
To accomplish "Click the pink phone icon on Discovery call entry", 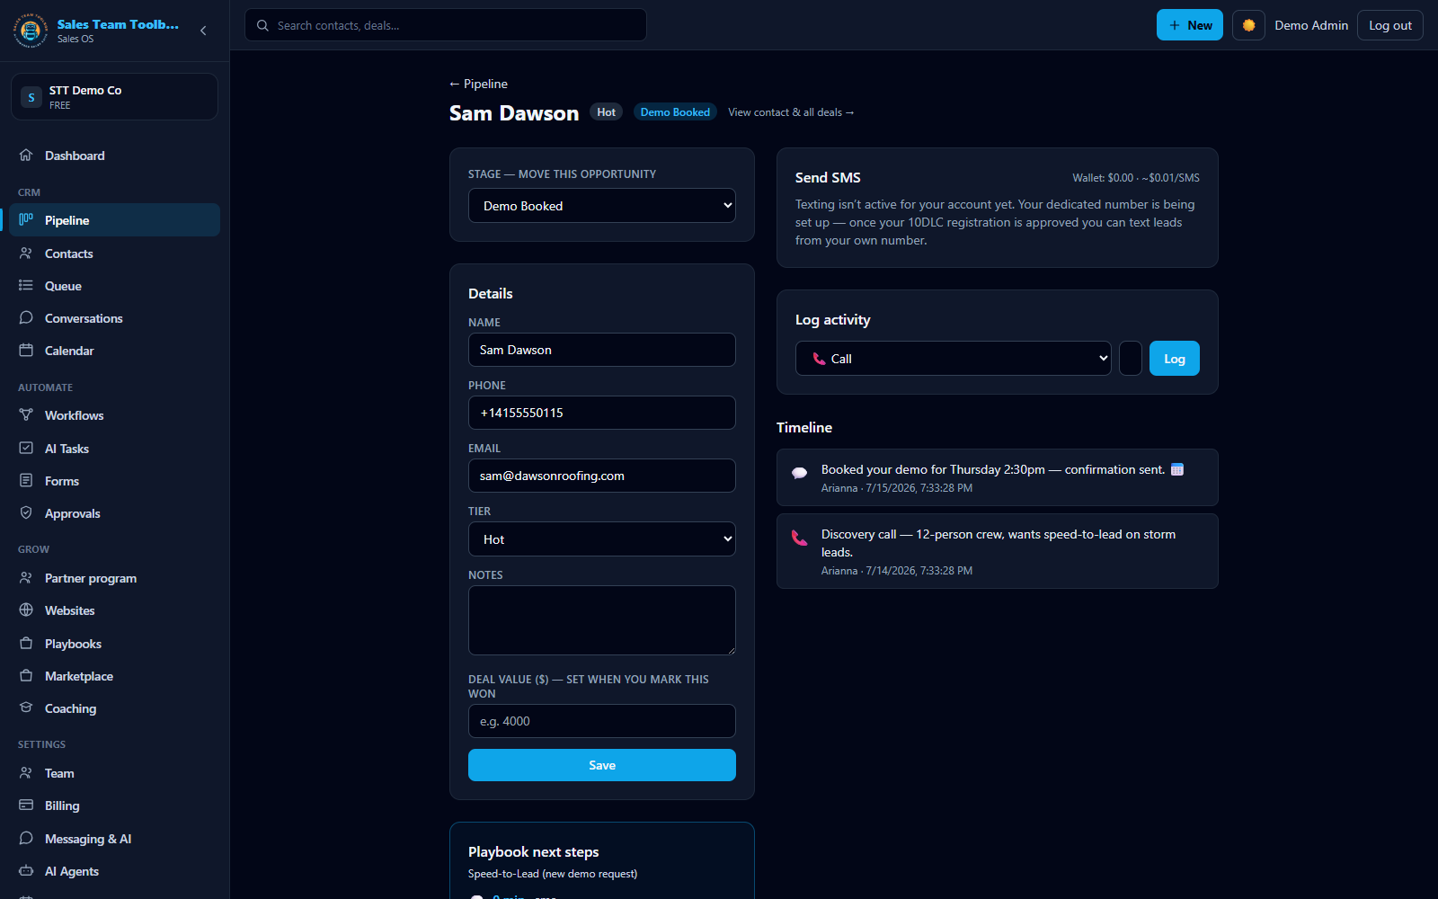I will [x=799, y=538].
